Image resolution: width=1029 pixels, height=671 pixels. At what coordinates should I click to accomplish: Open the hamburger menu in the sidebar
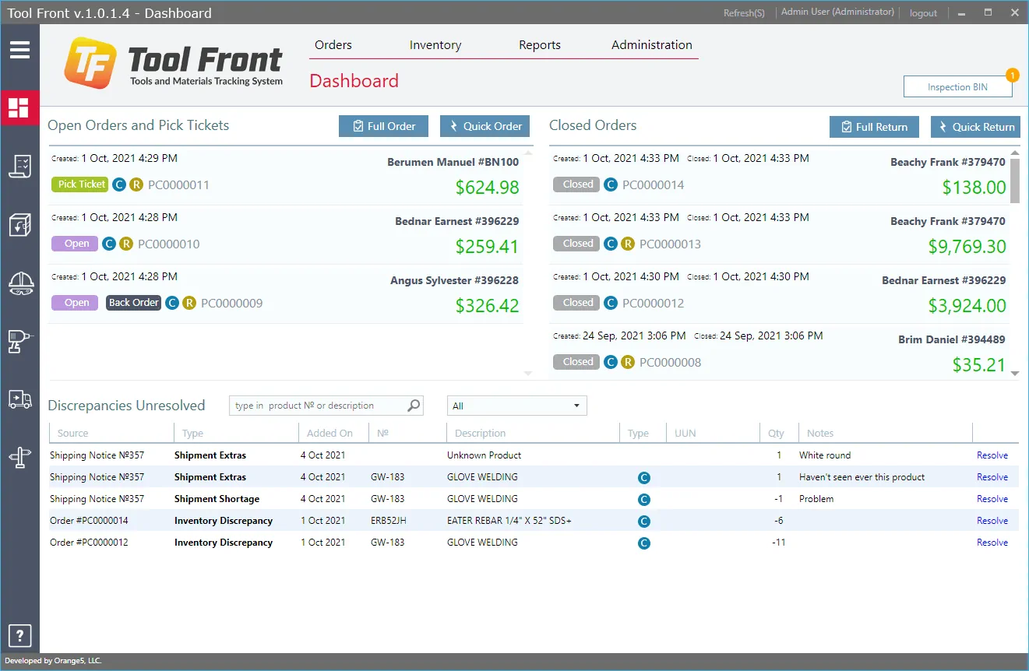tap(19, 51)
